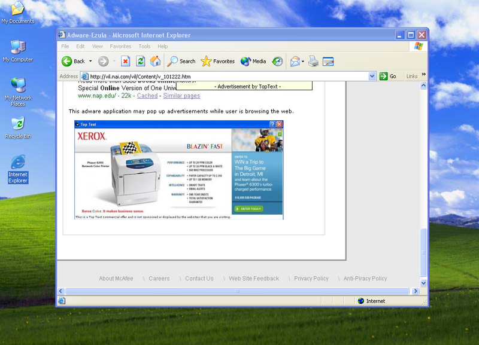
Task: Click the www.nap.edu green URL text
Action: click(x=97, y=96)
